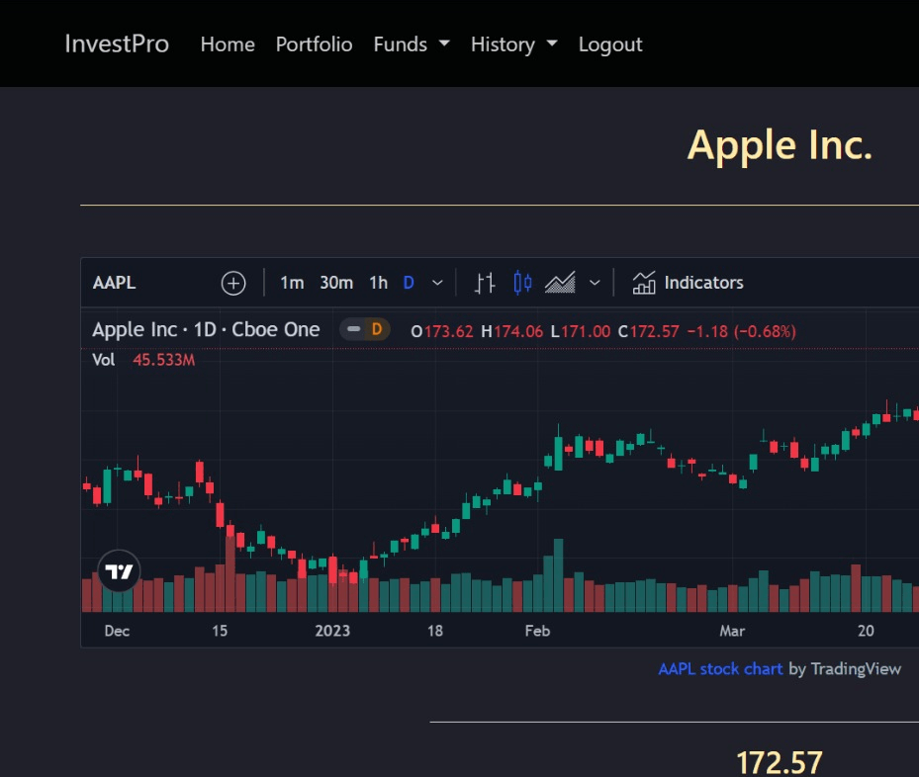Image resolution: width=919 pixels, height=777 pixels.
Task: Click the change value −1.18 (−0.68%)
Action: (x=741, y=331)
